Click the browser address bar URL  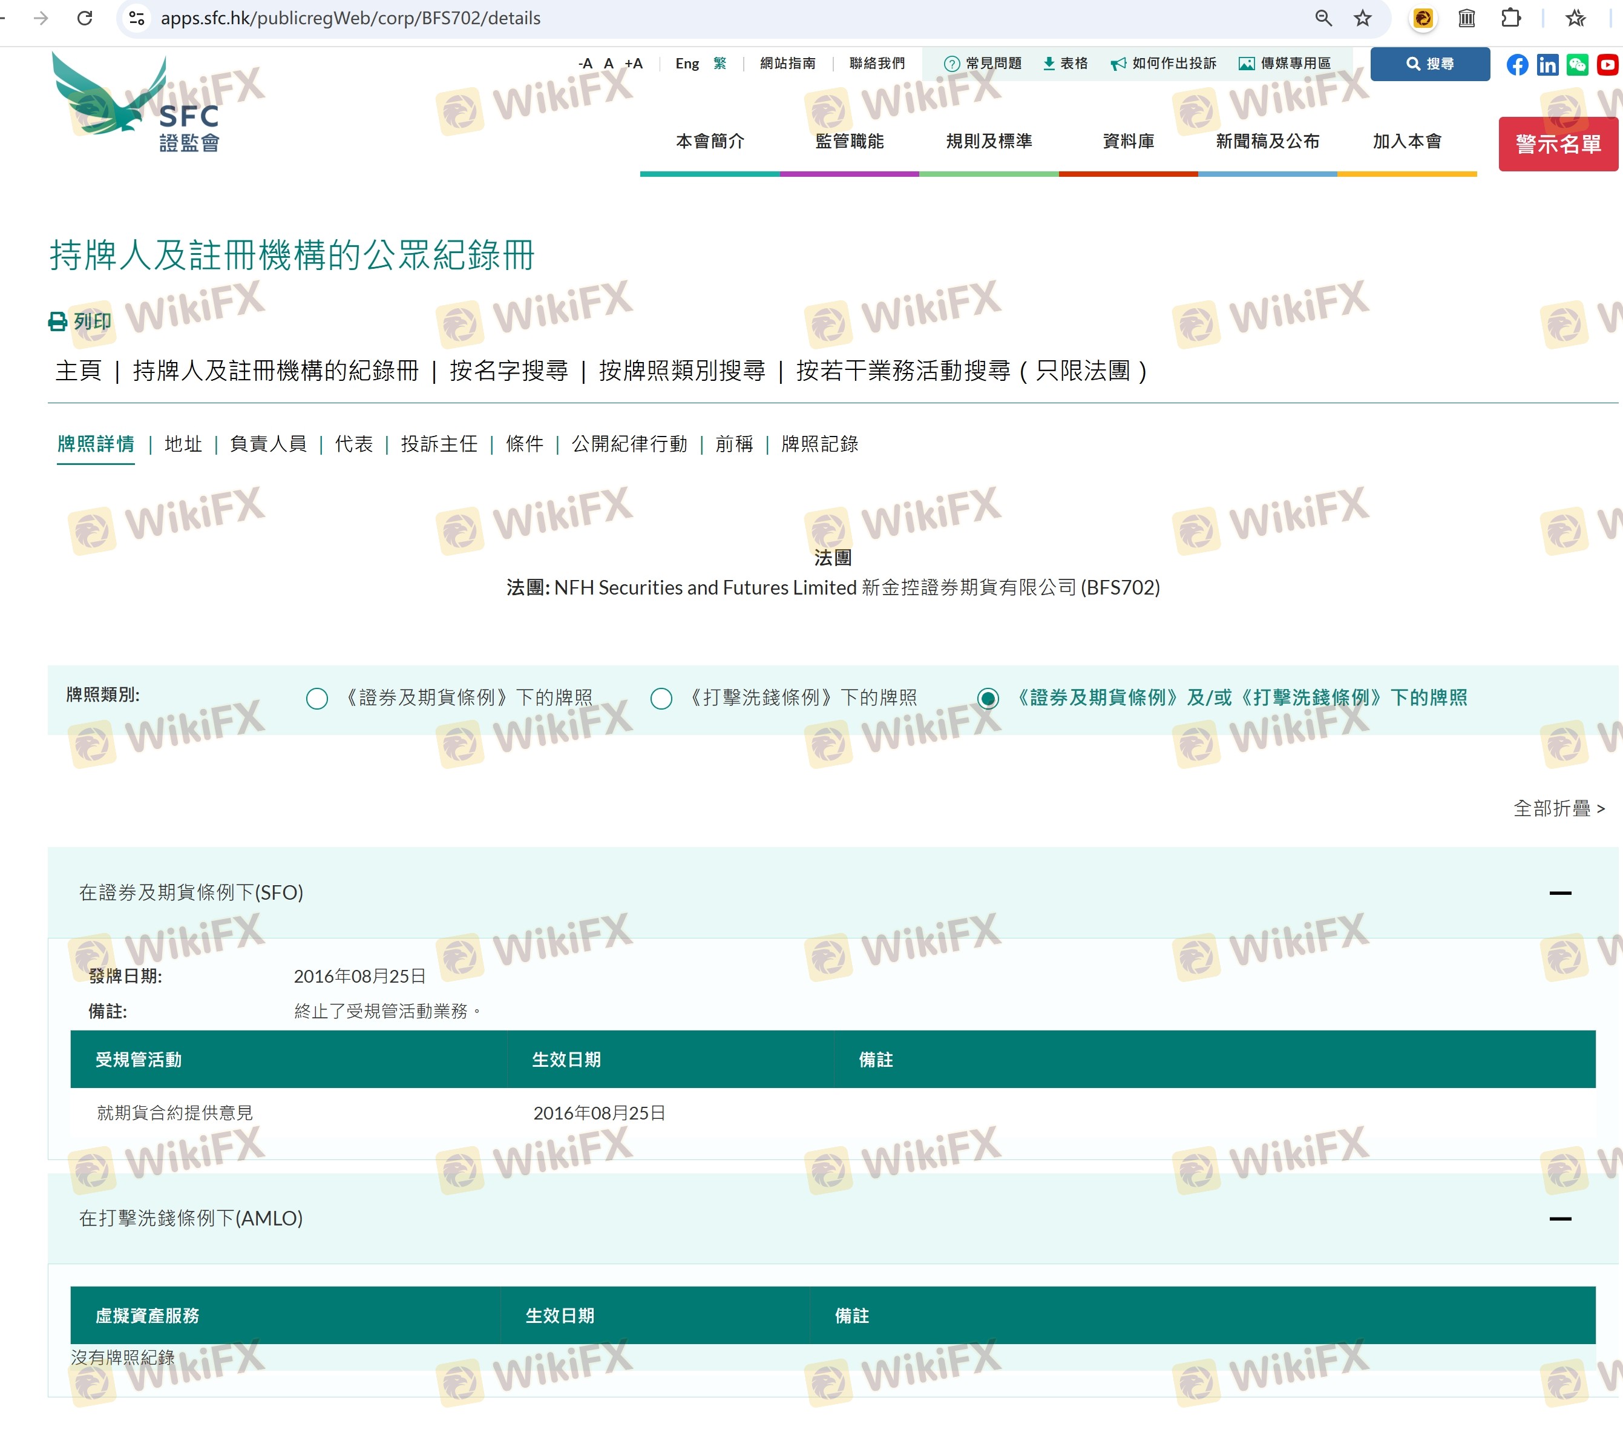[x=350, y=18]
